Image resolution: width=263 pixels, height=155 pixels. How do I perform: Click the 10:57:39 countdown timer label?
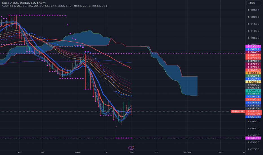pos(254,114)
